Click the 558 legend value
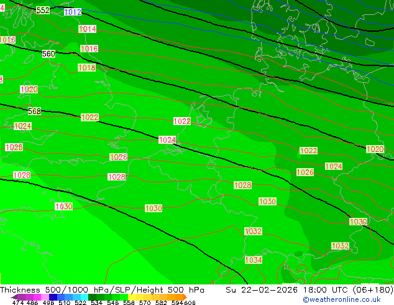This screenshot has width=394, height=305. [x=129, y=303]
